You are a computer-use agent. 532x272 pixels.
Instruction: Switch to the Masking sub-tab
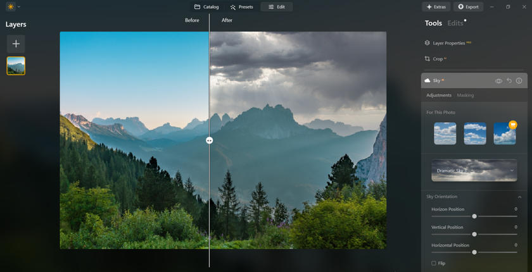click(x=465, y=95)
